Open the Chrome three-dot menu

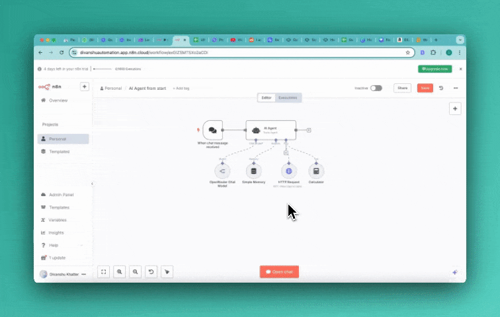[x=460, y=53]
